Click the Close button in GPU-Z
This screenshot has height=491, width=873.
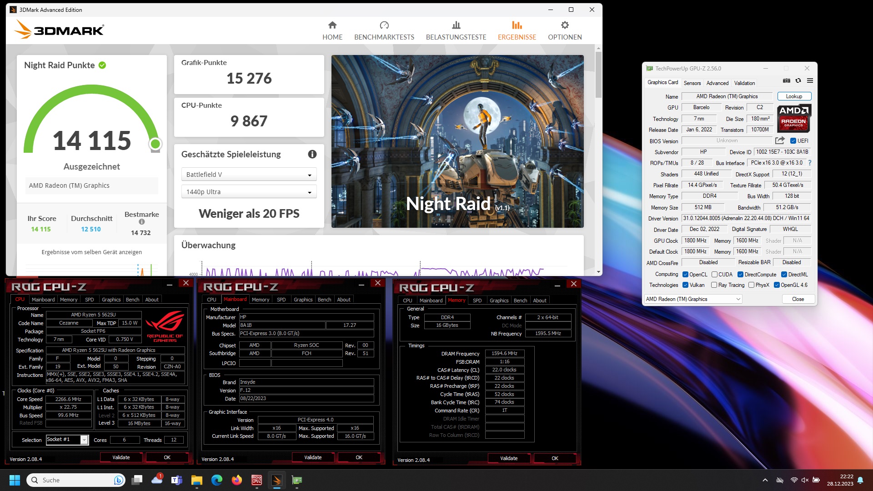(x=798, y=299)
